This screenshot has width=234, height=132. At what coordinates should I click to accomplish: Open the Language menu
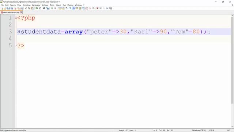coord(36,5)
